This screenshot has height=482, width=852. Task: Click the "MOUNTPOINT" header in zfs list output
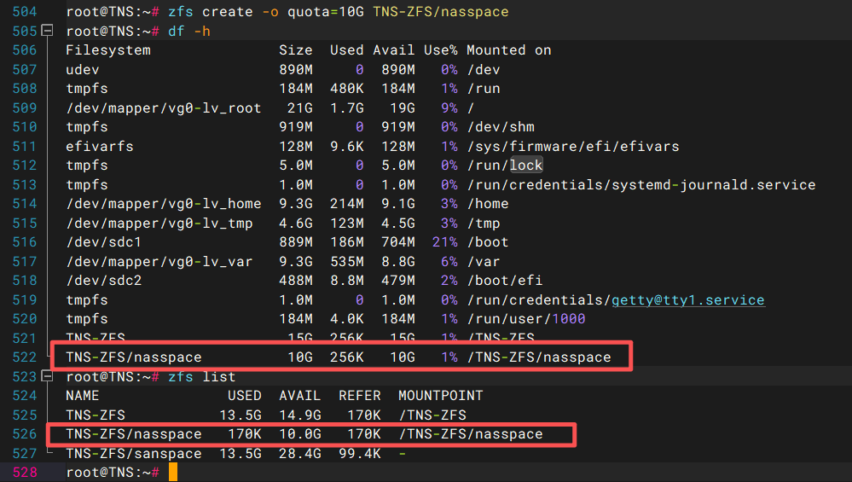(440, 396)
